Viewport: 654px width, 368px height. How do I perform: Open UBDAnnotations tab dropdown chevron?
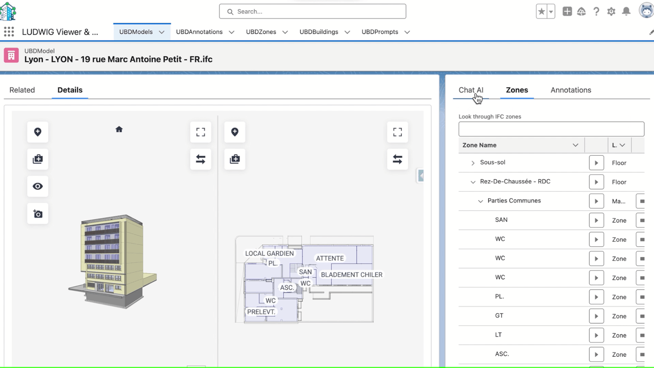point(232,32)
